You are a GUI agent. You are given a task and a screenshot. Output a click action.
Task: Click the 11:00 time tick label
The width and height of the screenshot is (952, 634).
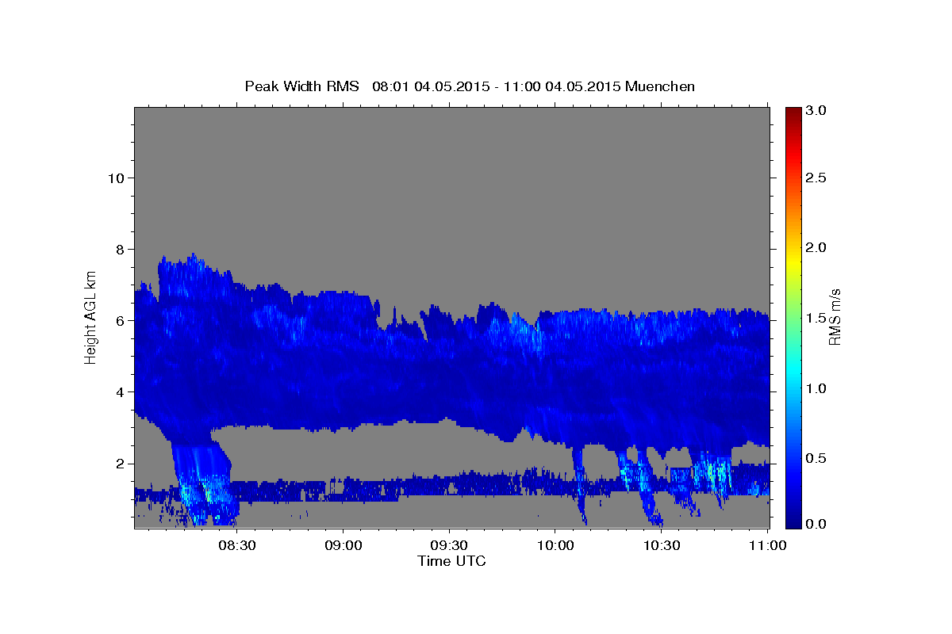(766, 546)
